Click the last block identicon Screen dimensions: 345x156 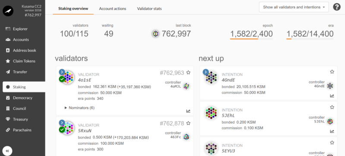tap(156, 34)
